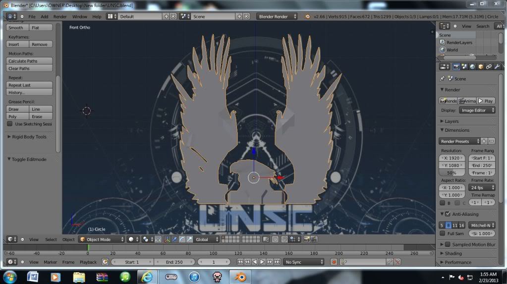Select the scale manipulator icon
Viewport: 507px width, 284px height.
[189, 239]
